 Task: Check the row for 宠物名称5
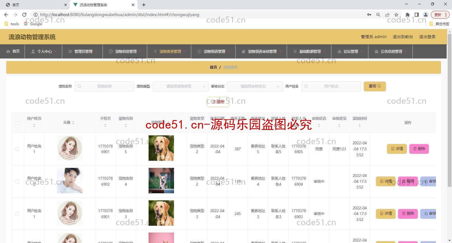click(x=17, y=149)
